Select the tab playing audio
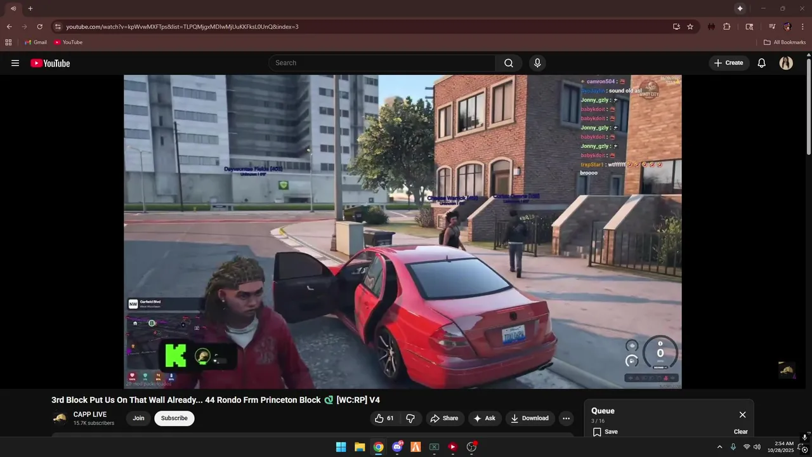The width and height of the screenshot is (812, 457). 13,8
